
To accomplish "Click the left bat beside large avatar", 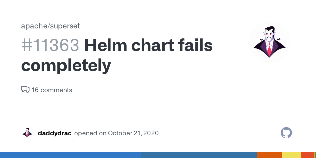I will tap(261, 40).
